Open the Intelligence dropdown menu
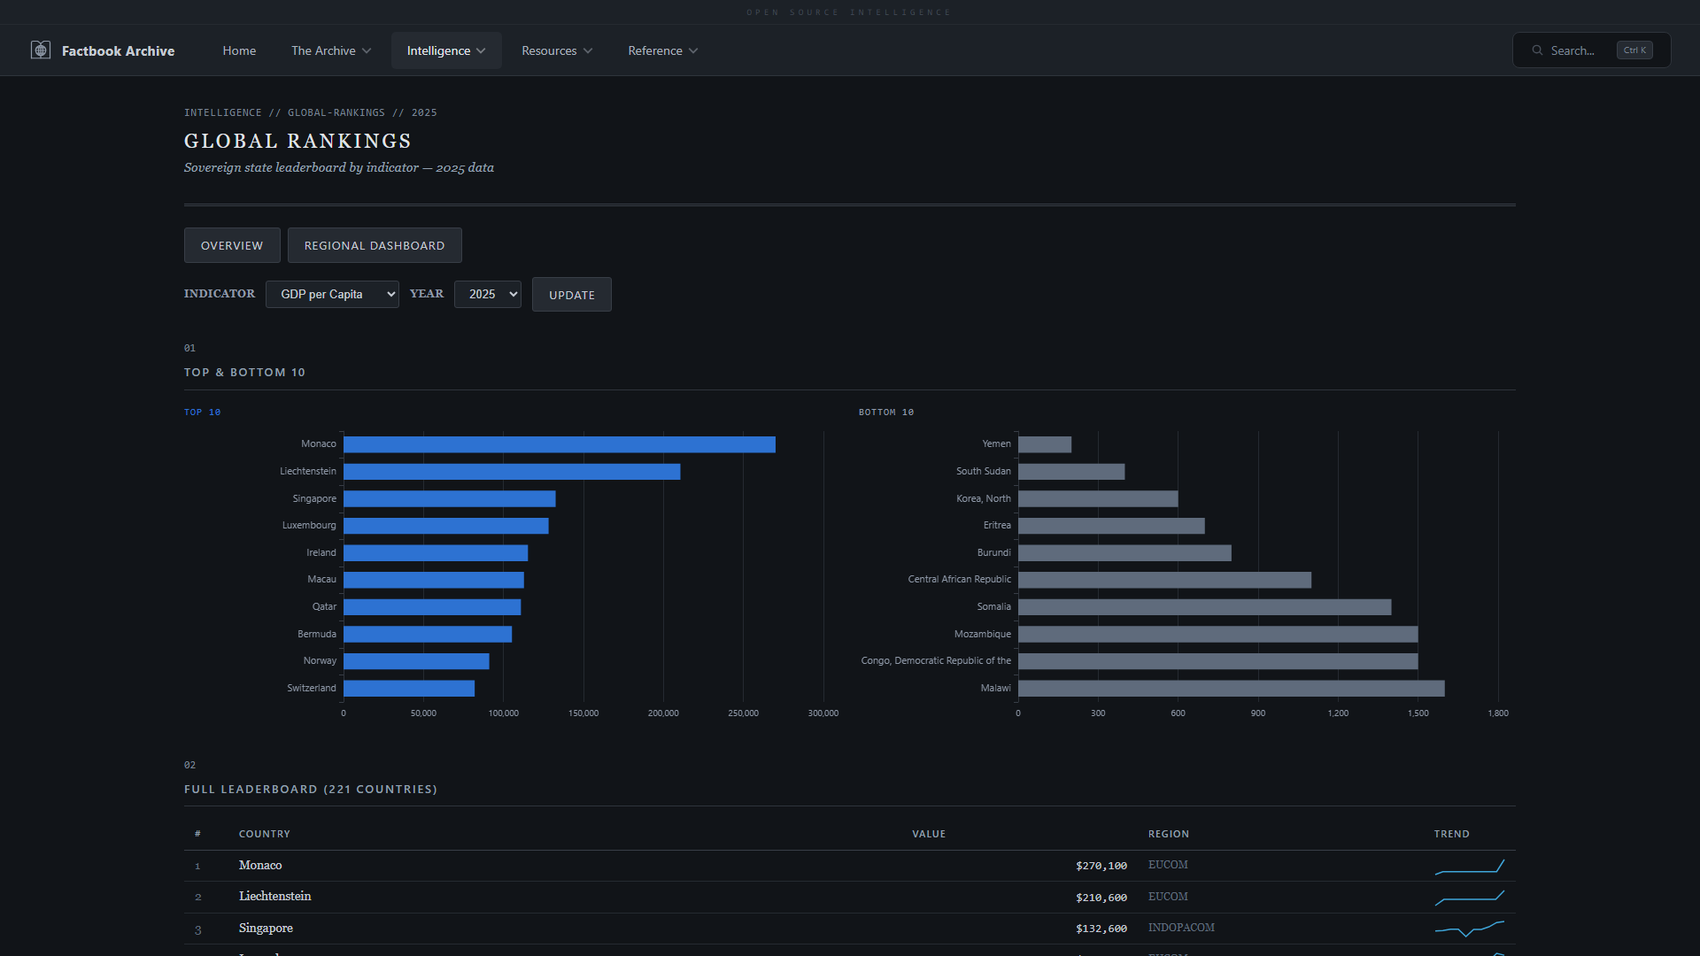 (x=445, y=50)
